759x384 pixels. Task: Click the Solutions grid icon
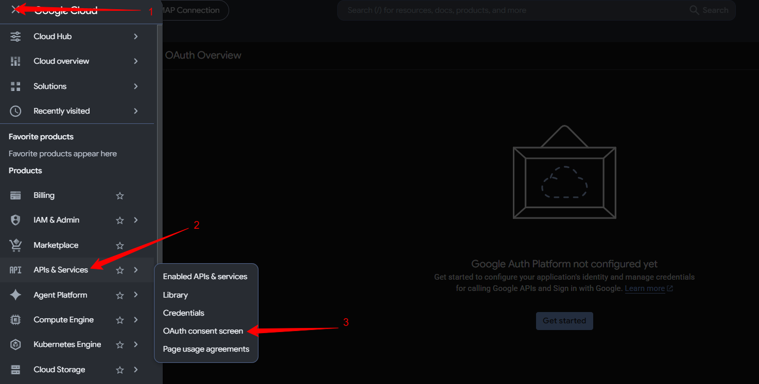point(15,86)
